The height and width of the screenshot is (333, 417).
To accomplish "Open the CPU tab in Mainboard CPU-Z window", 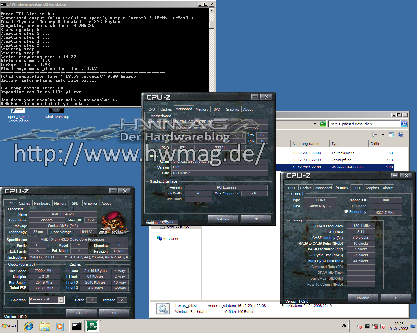I will (x=152, y=109).
